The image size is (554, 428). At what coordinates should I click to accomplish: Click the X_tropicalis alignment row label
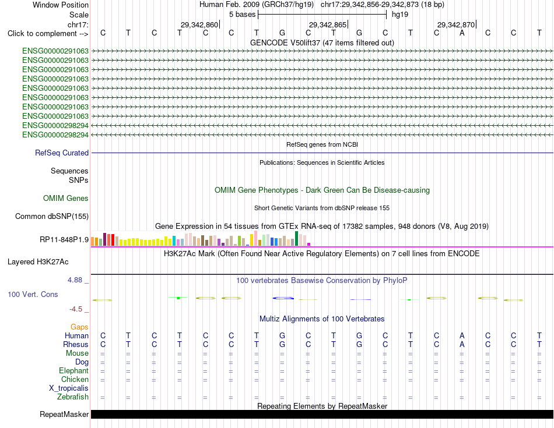coord(69,388)
